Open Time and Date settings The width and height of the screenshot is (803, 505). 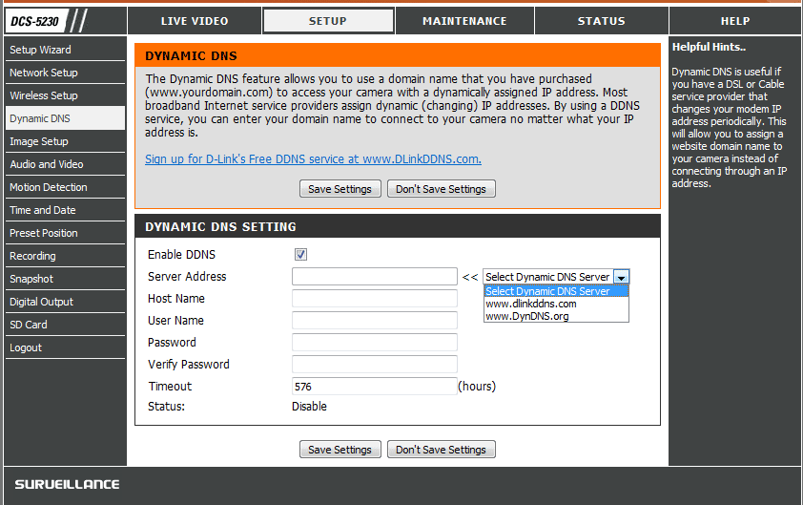[x=65, y=210]
